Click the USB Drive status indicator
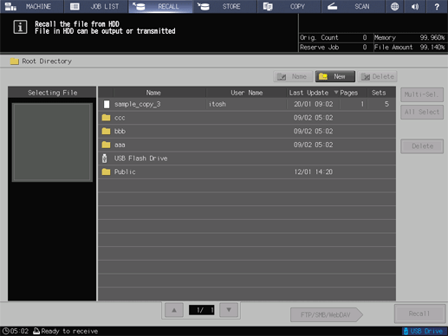The image size is (448, 336). [x=424, y=331]
